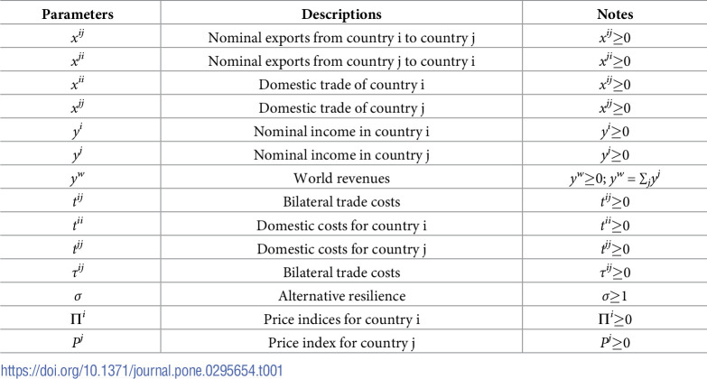This screenshot has width=707, height=379.
Task: Click the DOI link below the table
Action: coord(142,371)
